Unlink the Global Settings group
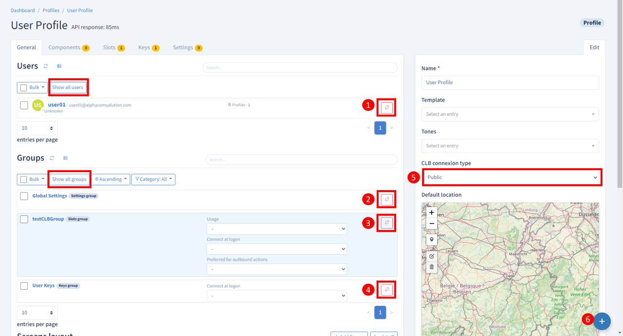Viewport: 623px width, 336px height. [387, 199]
